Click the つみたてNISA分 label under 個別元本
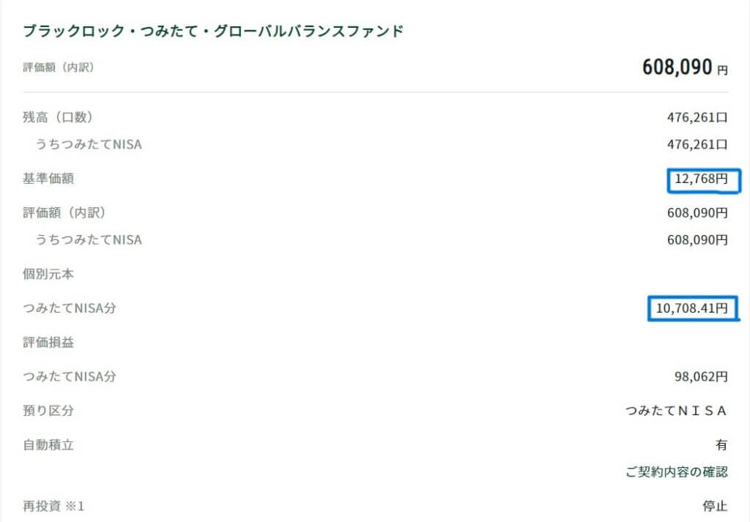Screen dimensions: 750x522 click(70, 309)
